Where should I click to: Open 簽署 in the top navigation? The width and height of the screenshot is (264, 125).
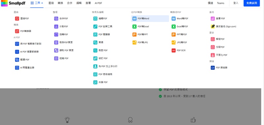88,3
